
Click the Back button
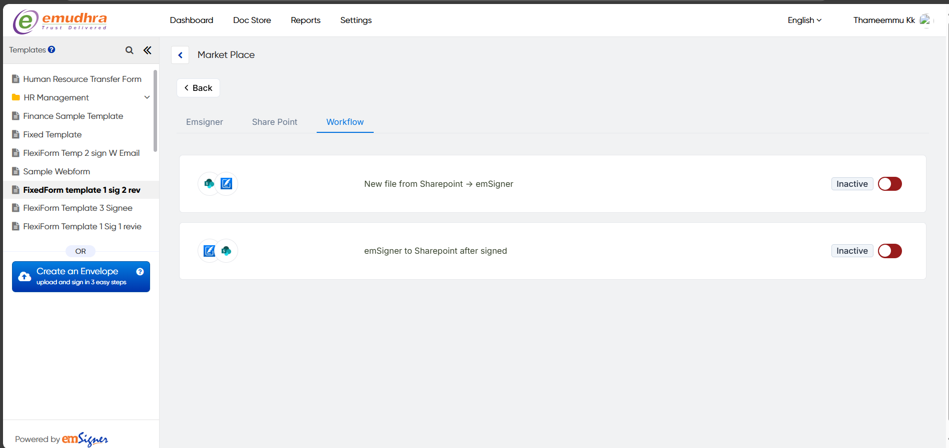click(198, 88)
